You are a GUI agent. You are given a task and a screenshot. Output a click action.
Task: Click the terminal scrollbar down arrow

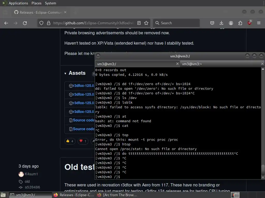click(x=263, y=177)
